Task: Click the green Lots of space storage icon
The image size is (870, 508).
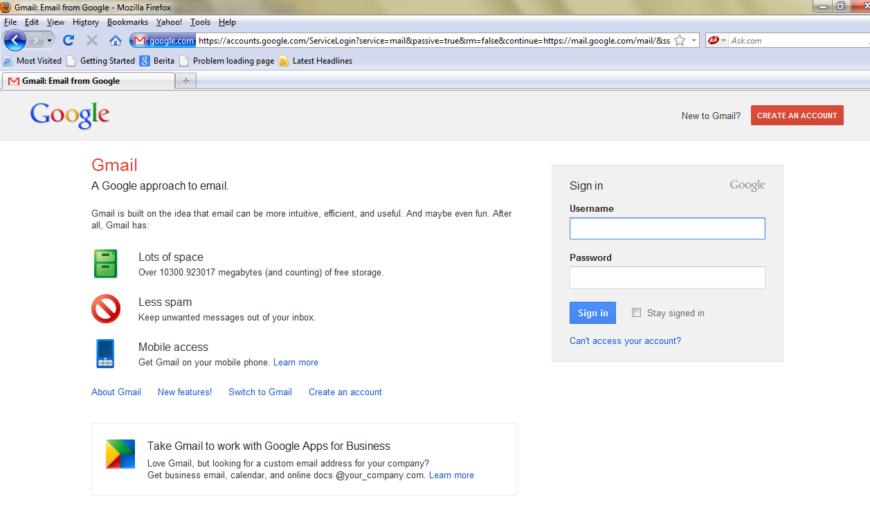Action: [106, 264]
